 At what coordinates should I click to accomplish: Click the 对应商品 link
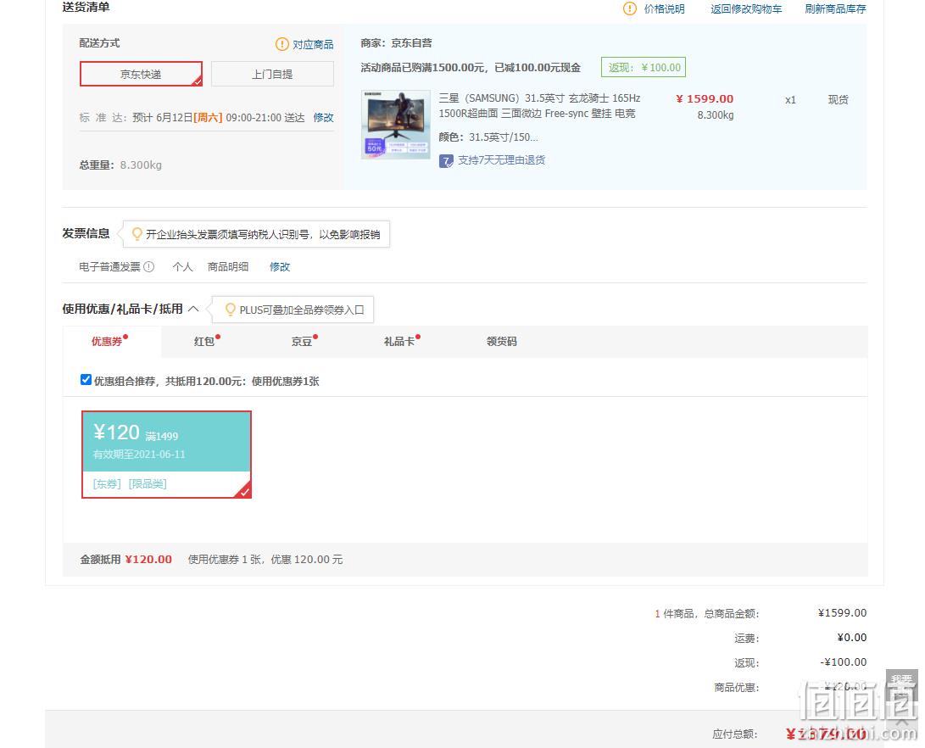313,44
